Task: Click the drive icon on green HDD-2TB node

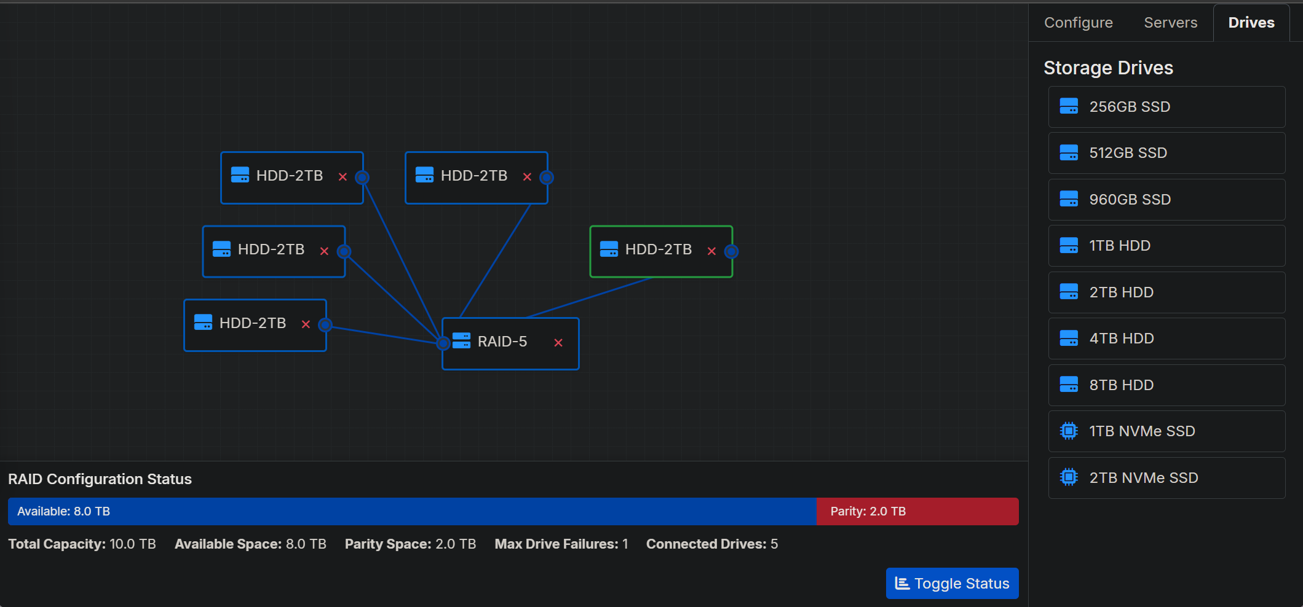Action: tap(609, 249)
